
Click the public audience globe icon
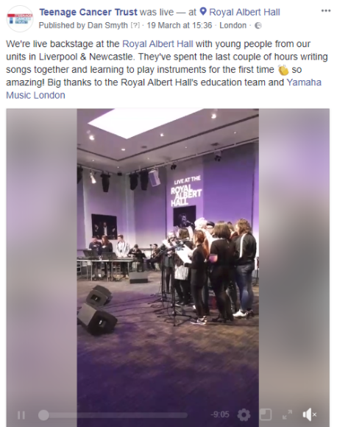258,26
